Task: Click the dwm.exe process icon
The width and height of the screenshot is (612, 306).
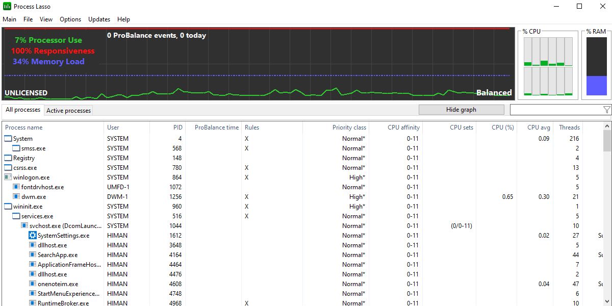Action: coord(16,197)
